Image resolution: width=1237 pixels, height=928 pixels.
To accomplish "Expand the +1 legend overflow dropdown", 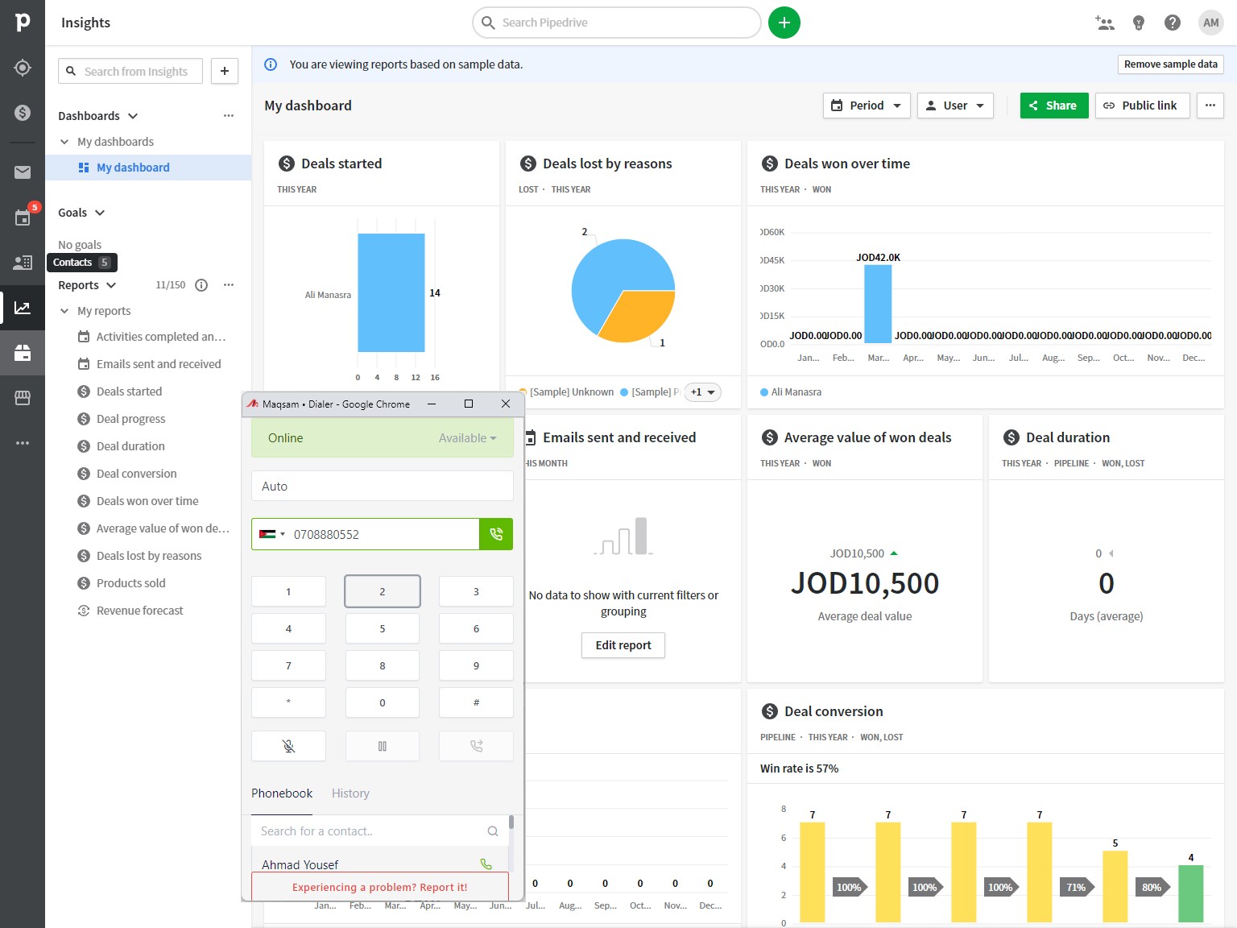I will 702,392.
